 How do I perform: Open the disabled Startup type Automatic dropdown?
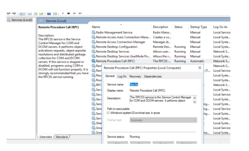(163, 120)
